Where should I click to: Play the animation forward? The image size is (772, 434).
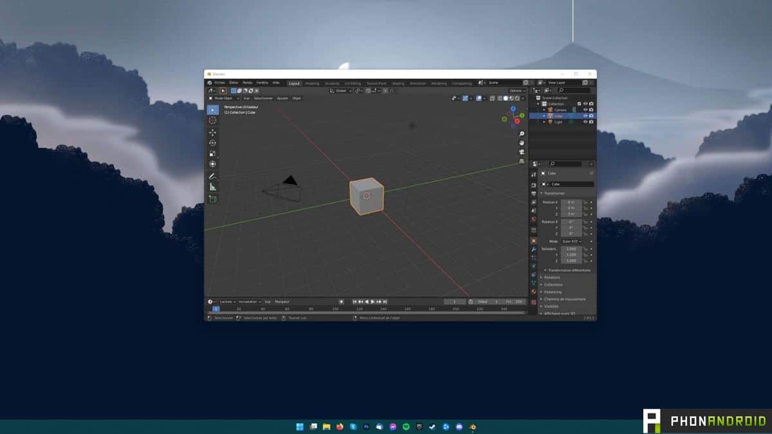(x=372, y=302)
